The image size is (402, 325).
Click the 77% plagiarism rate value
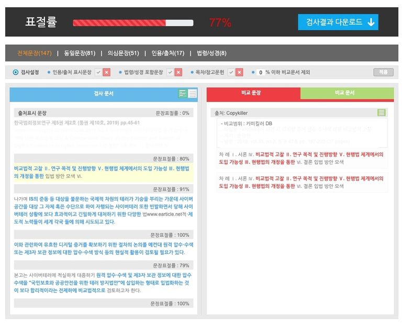point(220,23)
